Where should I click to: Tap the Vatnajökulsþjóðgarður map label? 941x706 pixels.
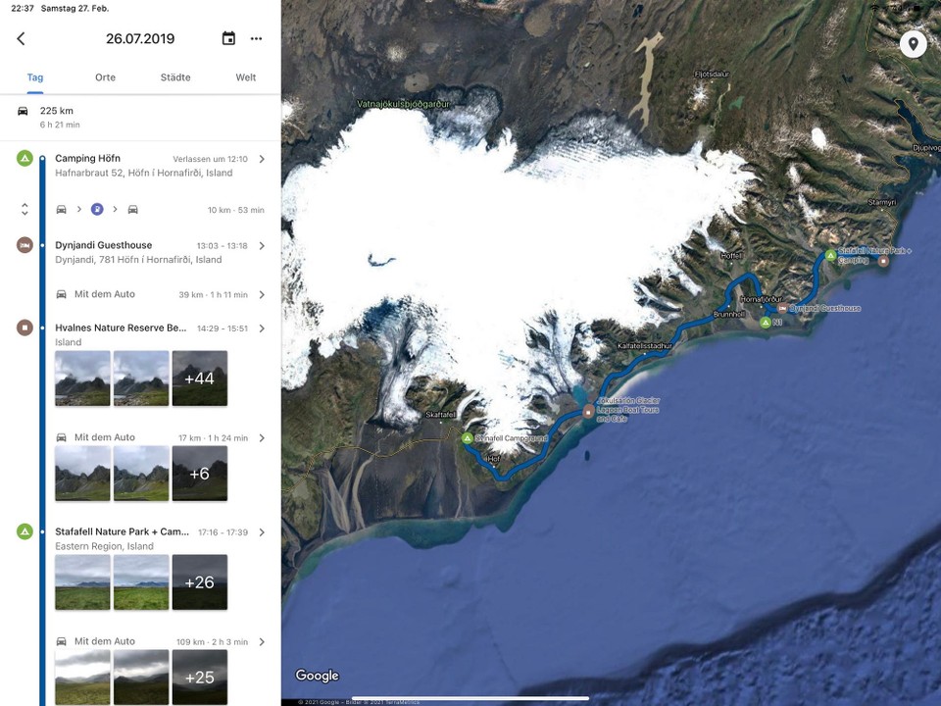point(403,104)
